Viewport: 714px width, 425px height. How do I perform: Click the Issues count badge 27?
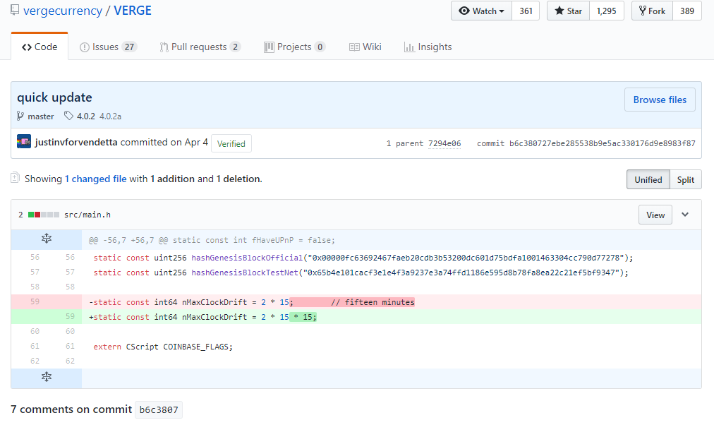129,47
